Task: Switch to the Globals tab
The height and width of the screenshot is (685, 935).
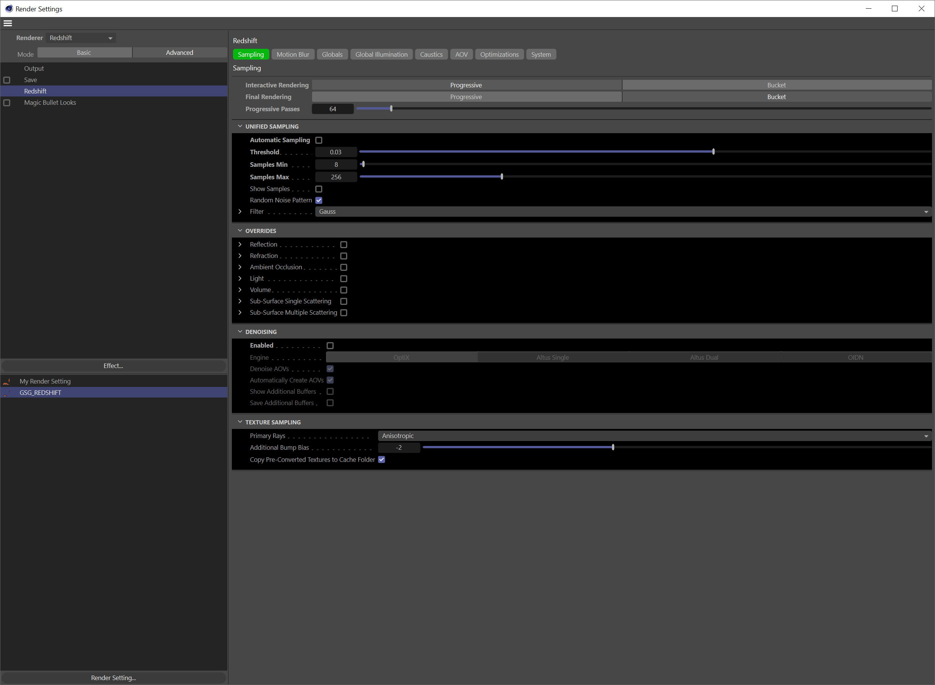Action: (332, 54)
